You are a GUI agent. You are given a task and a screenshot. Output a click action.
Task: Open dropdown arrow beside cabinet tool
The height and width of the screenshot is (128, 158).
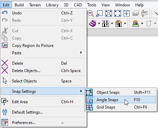(112, 23)
